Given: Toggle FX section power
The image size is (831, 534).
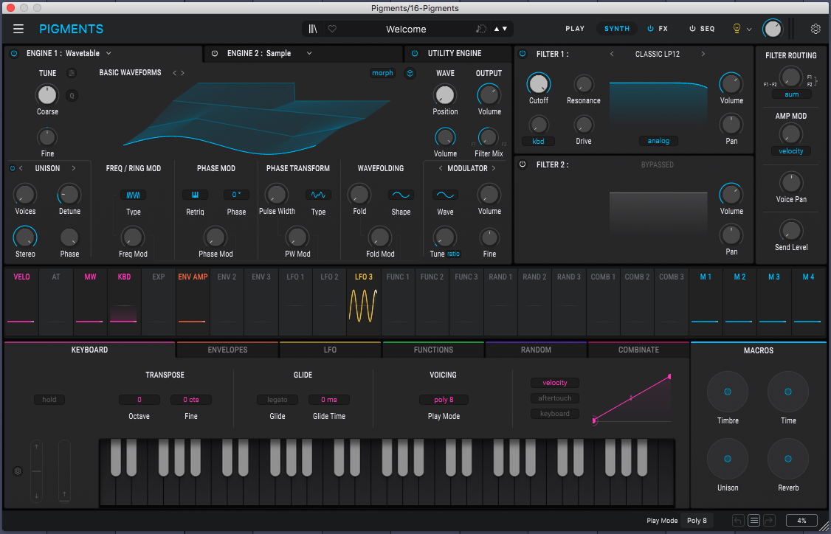Looking at the screenshot, I should click(650, 29).
